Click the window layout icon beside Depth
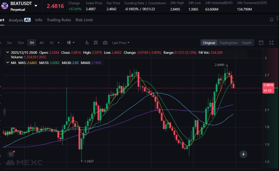Screen dimensions: 279x171 click(x=261, y=43)
